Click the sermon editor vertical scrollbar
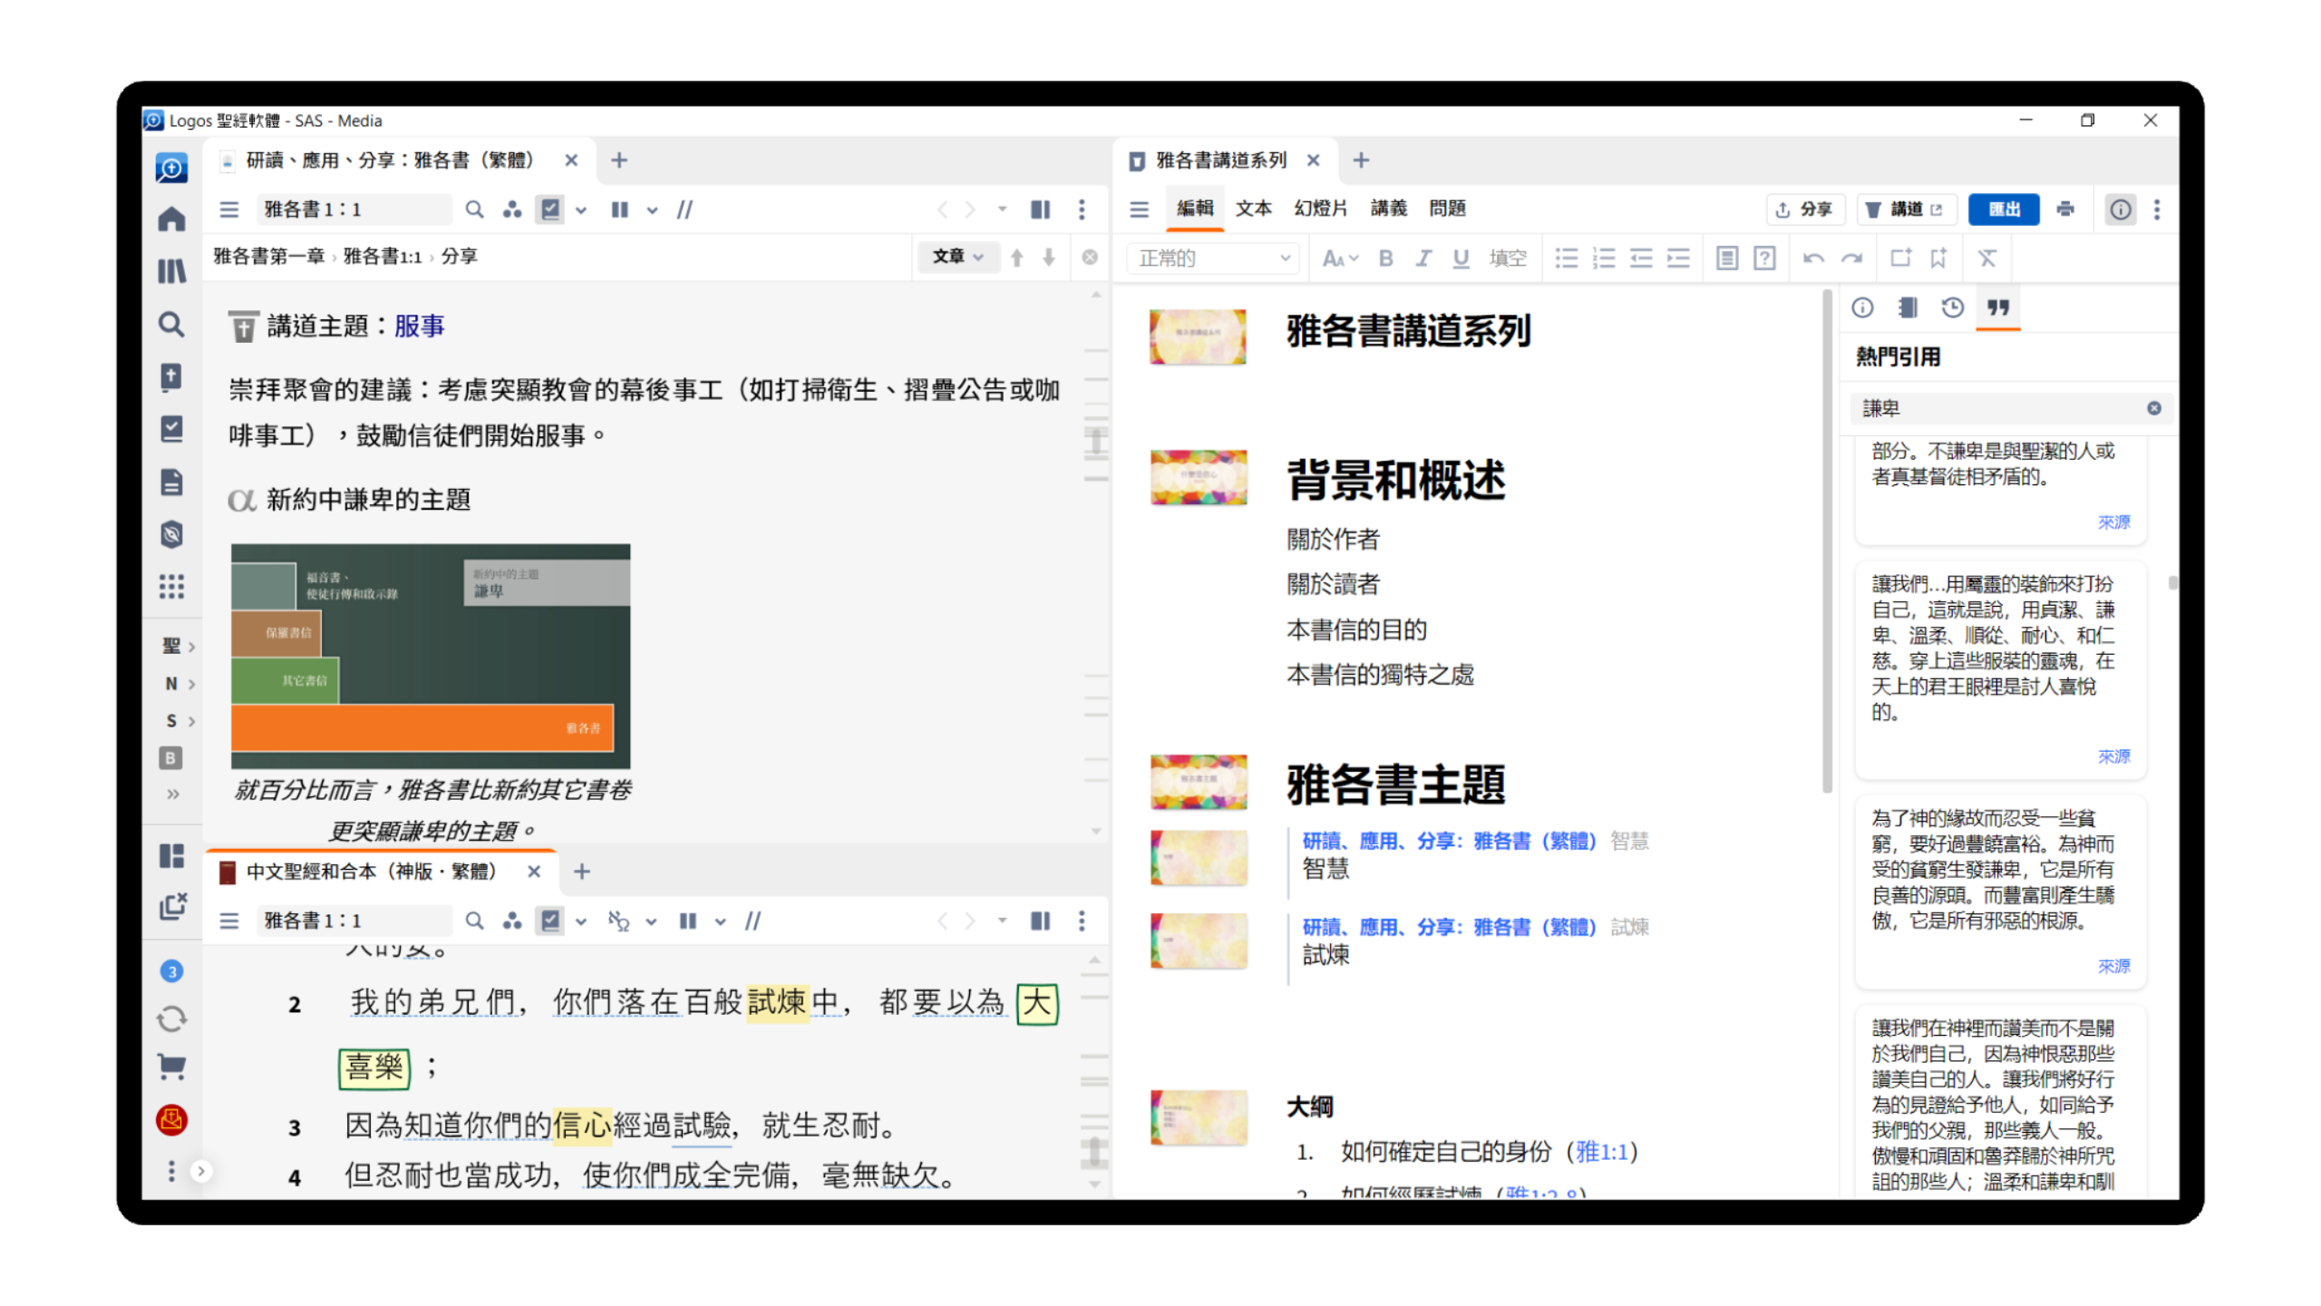 (1827, 541)
